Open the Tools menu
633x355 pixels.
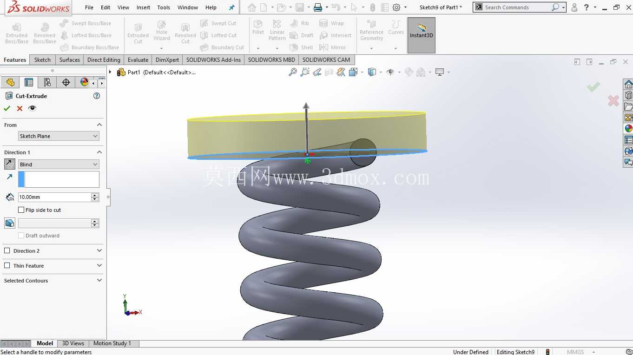pos(164,7)
